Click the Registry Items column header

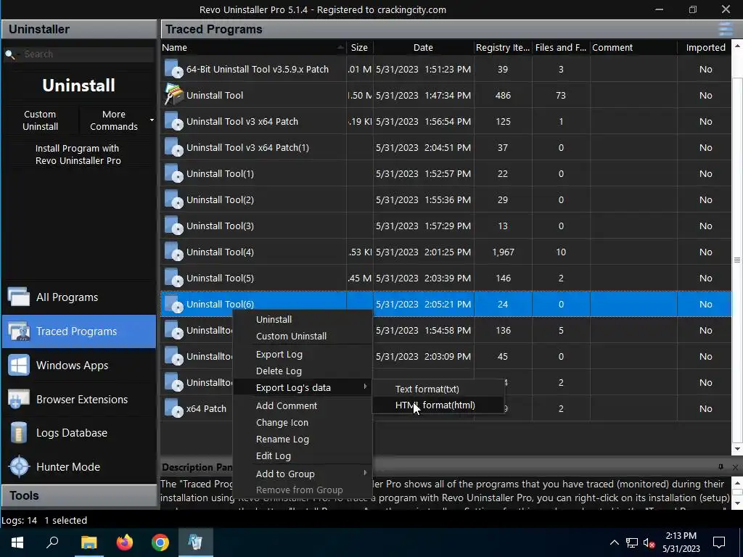click(503, 47)
